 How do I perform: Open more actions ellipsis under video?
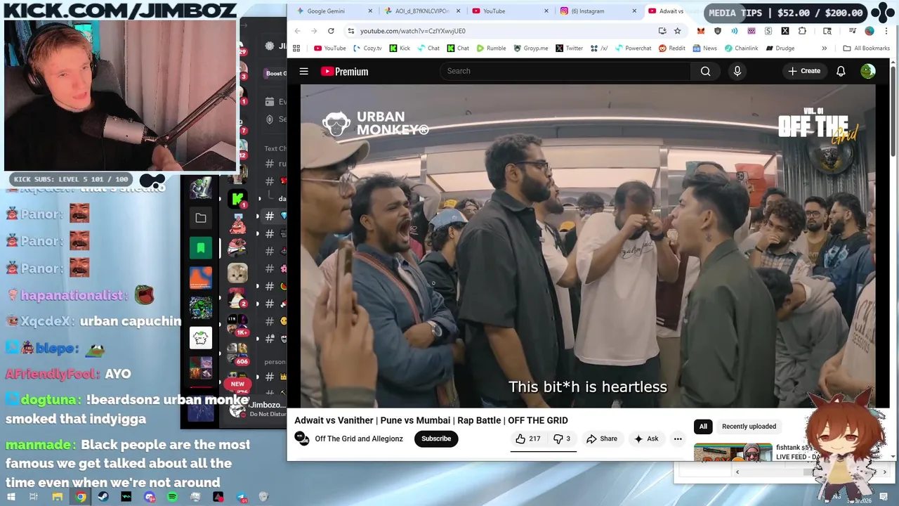click(x=678, y=439)
